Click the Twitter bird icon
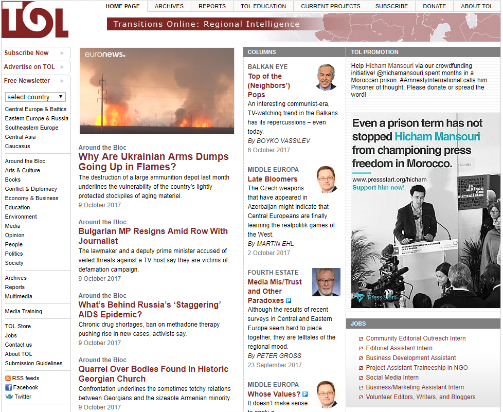 click(9, 397)
